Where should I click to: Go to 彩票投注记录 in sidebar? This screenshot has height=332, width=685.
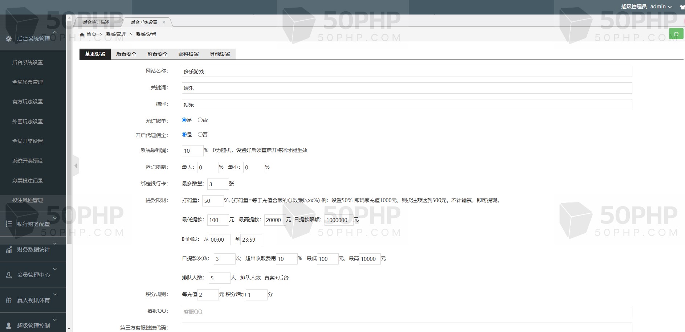click(x=28, y=181)
